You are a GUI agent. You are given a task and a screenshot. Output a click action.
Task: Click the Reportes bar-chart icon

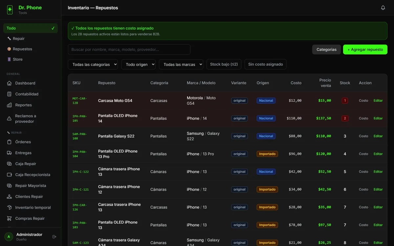pos(9,105)
